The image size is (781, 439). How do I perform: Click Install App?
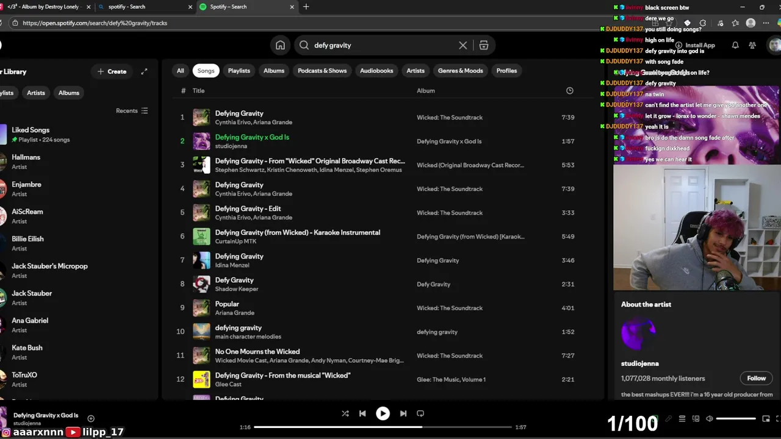pyautogui.click(x=695, y=45)
